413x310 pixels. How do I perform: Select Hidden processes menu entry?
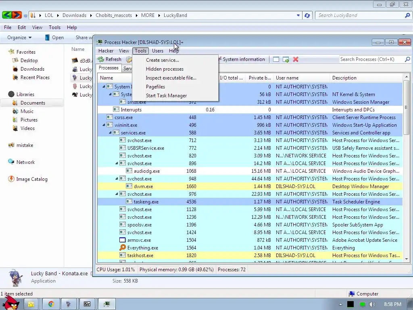click(x=165, y=69)
